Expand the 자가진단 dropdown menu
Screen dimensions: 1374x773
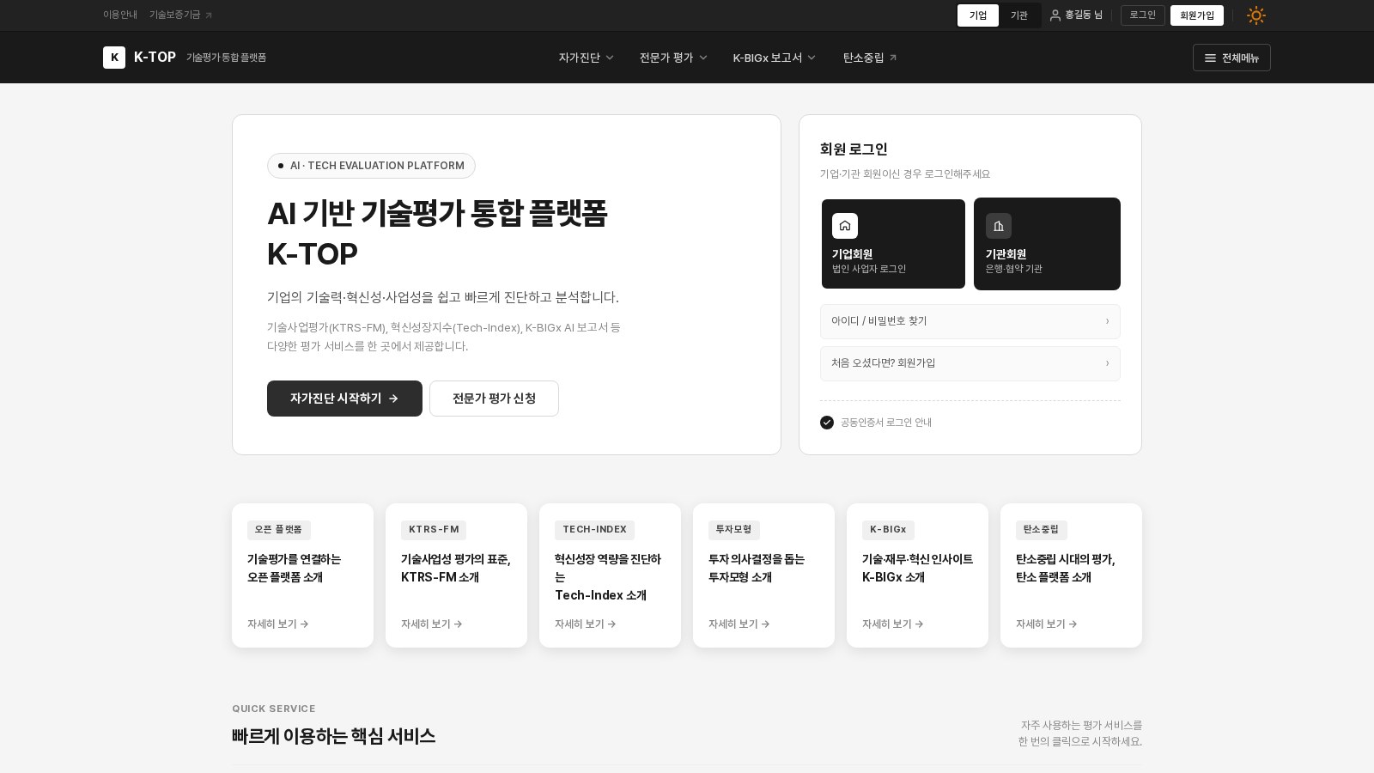[x=587, y=58]
